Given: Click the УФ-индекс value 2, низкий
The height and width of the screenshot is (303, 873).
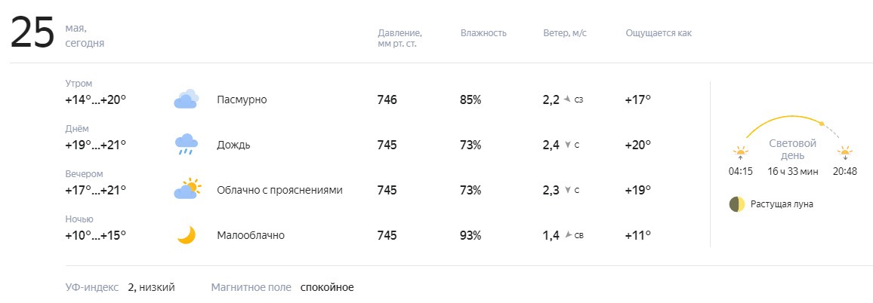Looking at the screenshot, I should [151, 287].
